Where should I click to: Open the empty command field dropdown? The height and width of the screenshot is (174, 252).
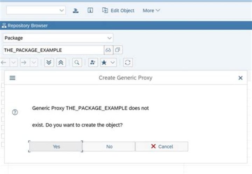(36, 10)
